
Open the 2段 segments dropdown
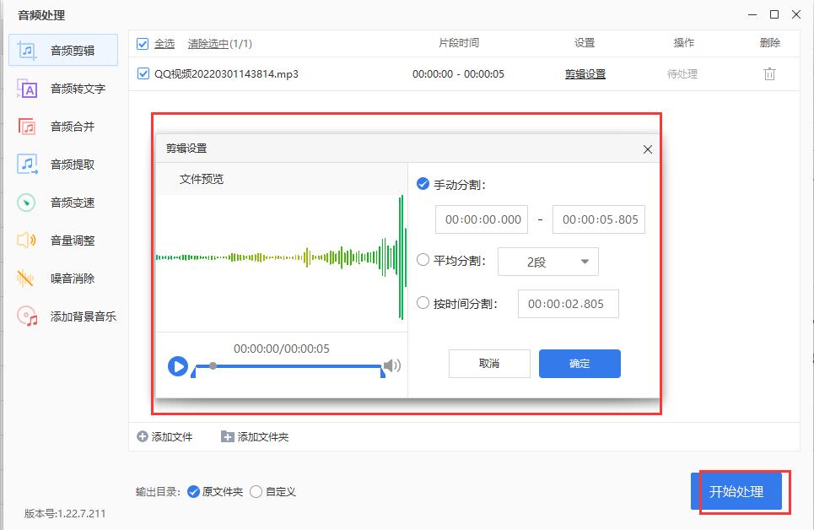coord(547,262)
